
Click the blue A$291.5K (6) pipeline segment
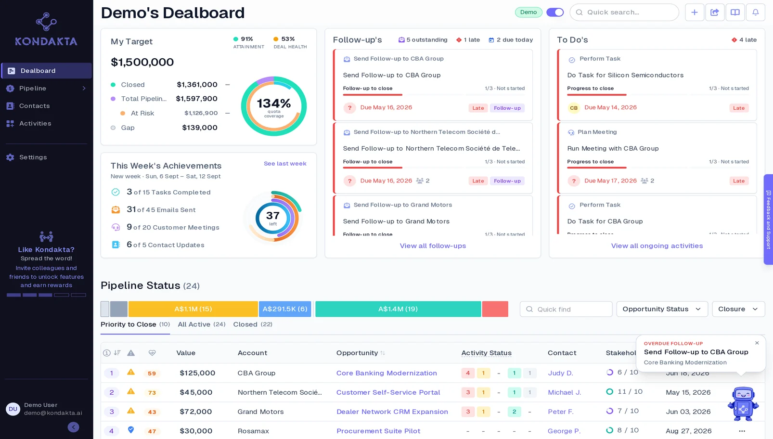[285, 309]
